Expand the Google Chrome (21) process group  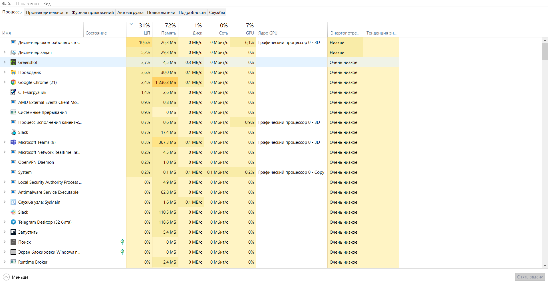[x=5, y=82]
